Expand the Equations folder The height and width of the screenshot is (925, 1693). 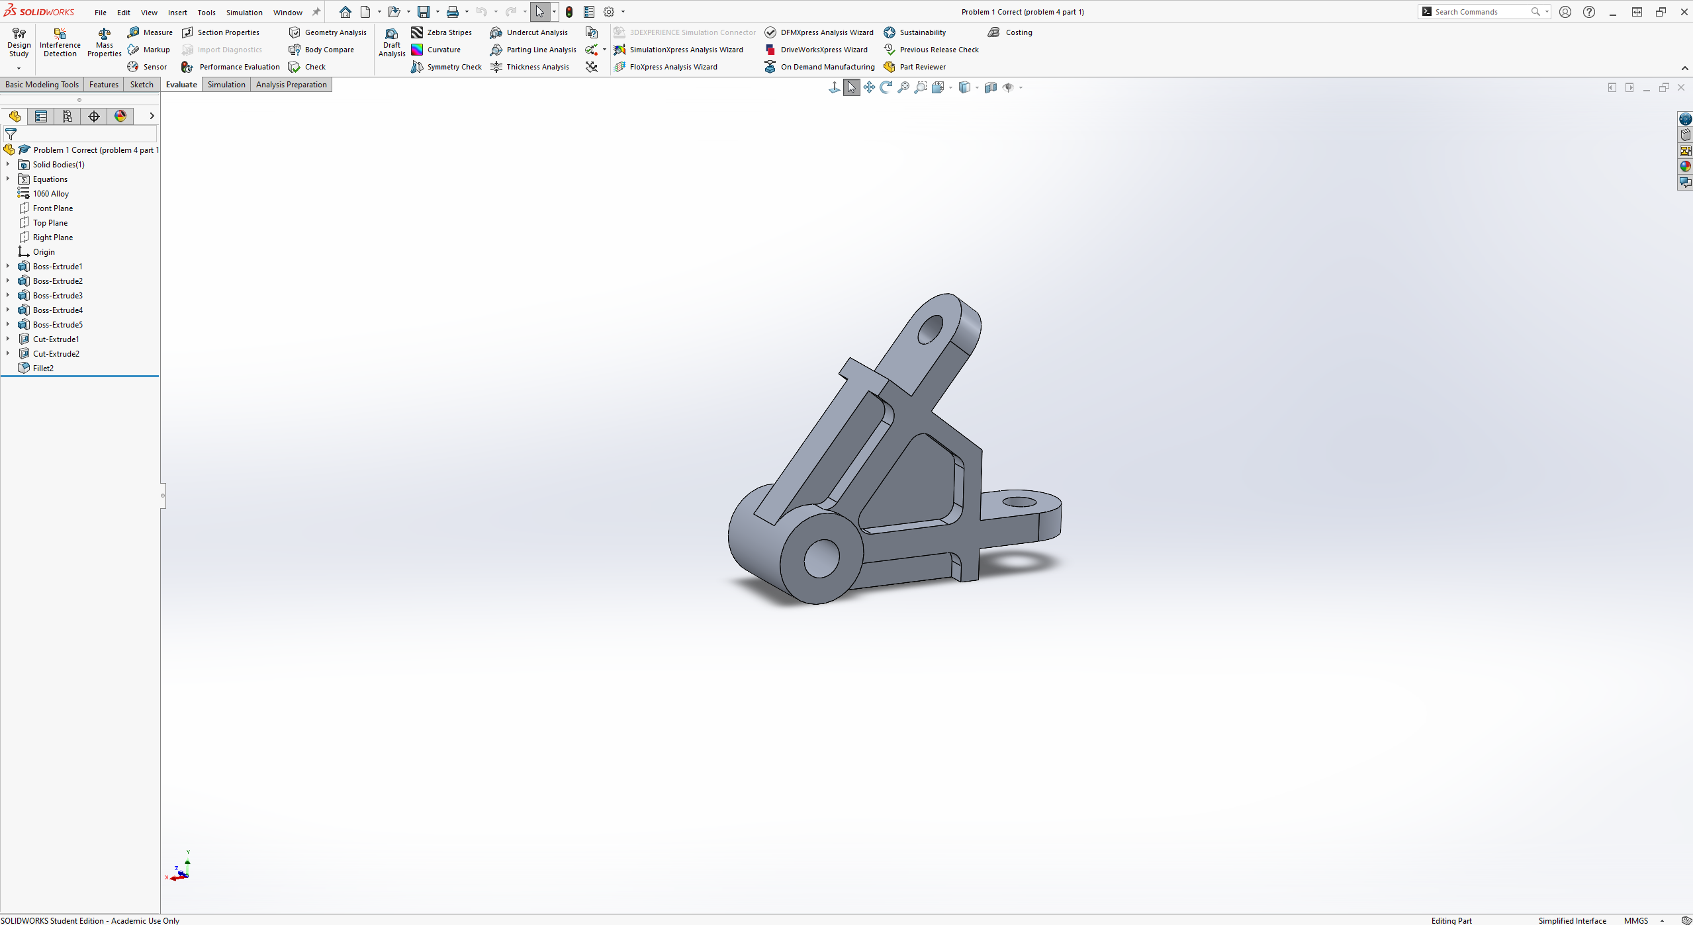click(8, 179)
